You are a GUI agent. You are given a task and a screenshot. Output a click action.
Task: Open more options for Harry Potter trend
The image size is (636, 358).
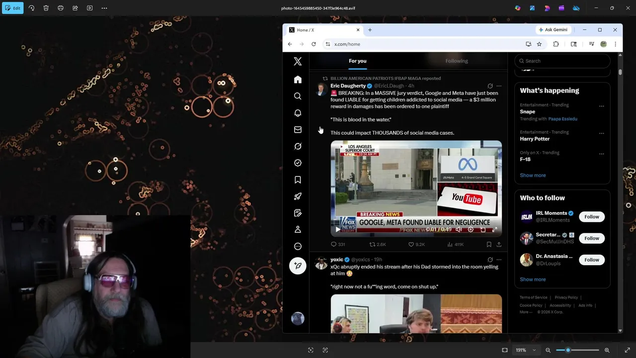602,133
